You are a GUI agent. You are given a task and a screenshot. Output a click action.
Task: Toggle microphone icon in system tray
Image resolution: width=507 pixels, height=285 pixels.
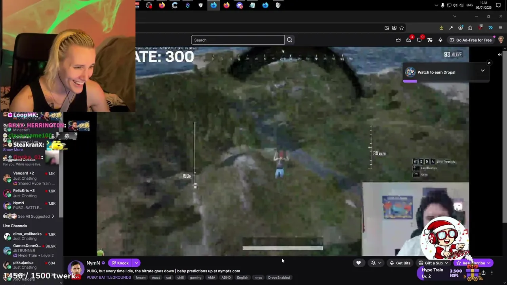click(x=442, y=5)
